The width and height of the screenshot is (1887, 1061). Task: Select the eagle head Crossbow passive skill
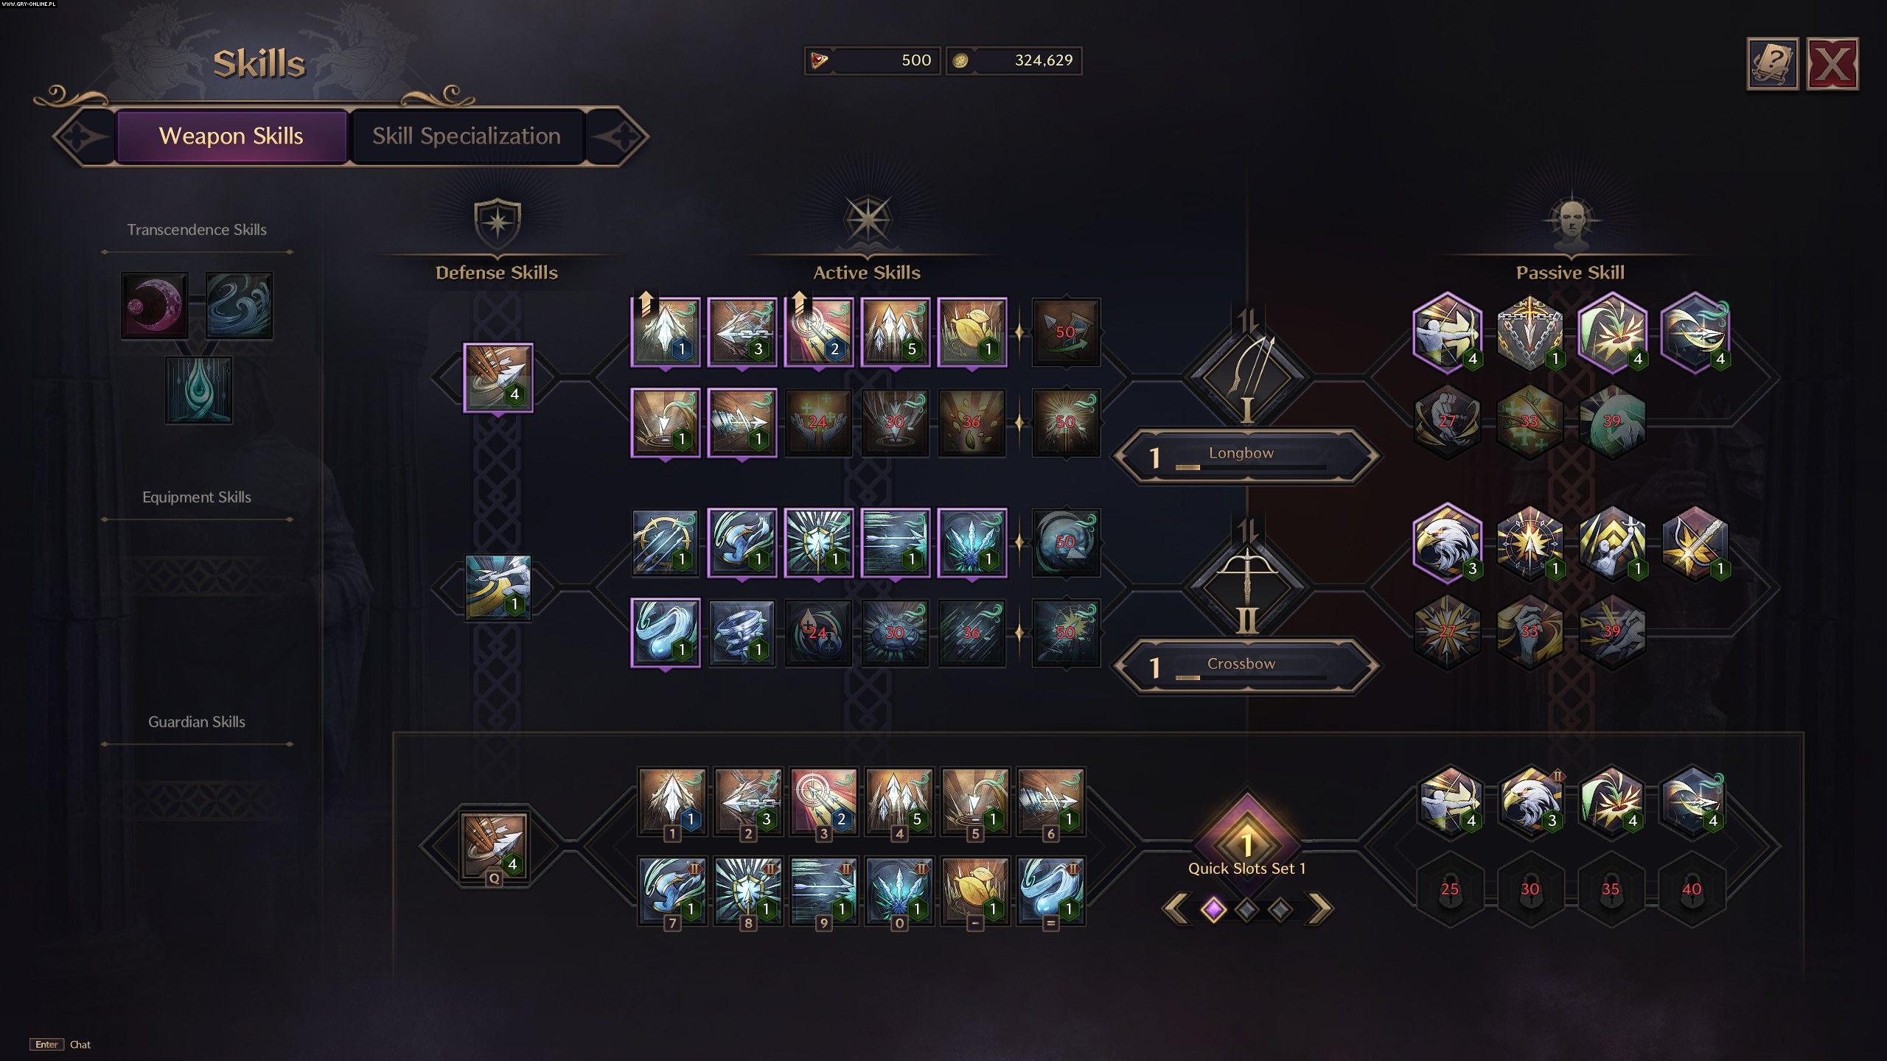tap(1448, 544)
